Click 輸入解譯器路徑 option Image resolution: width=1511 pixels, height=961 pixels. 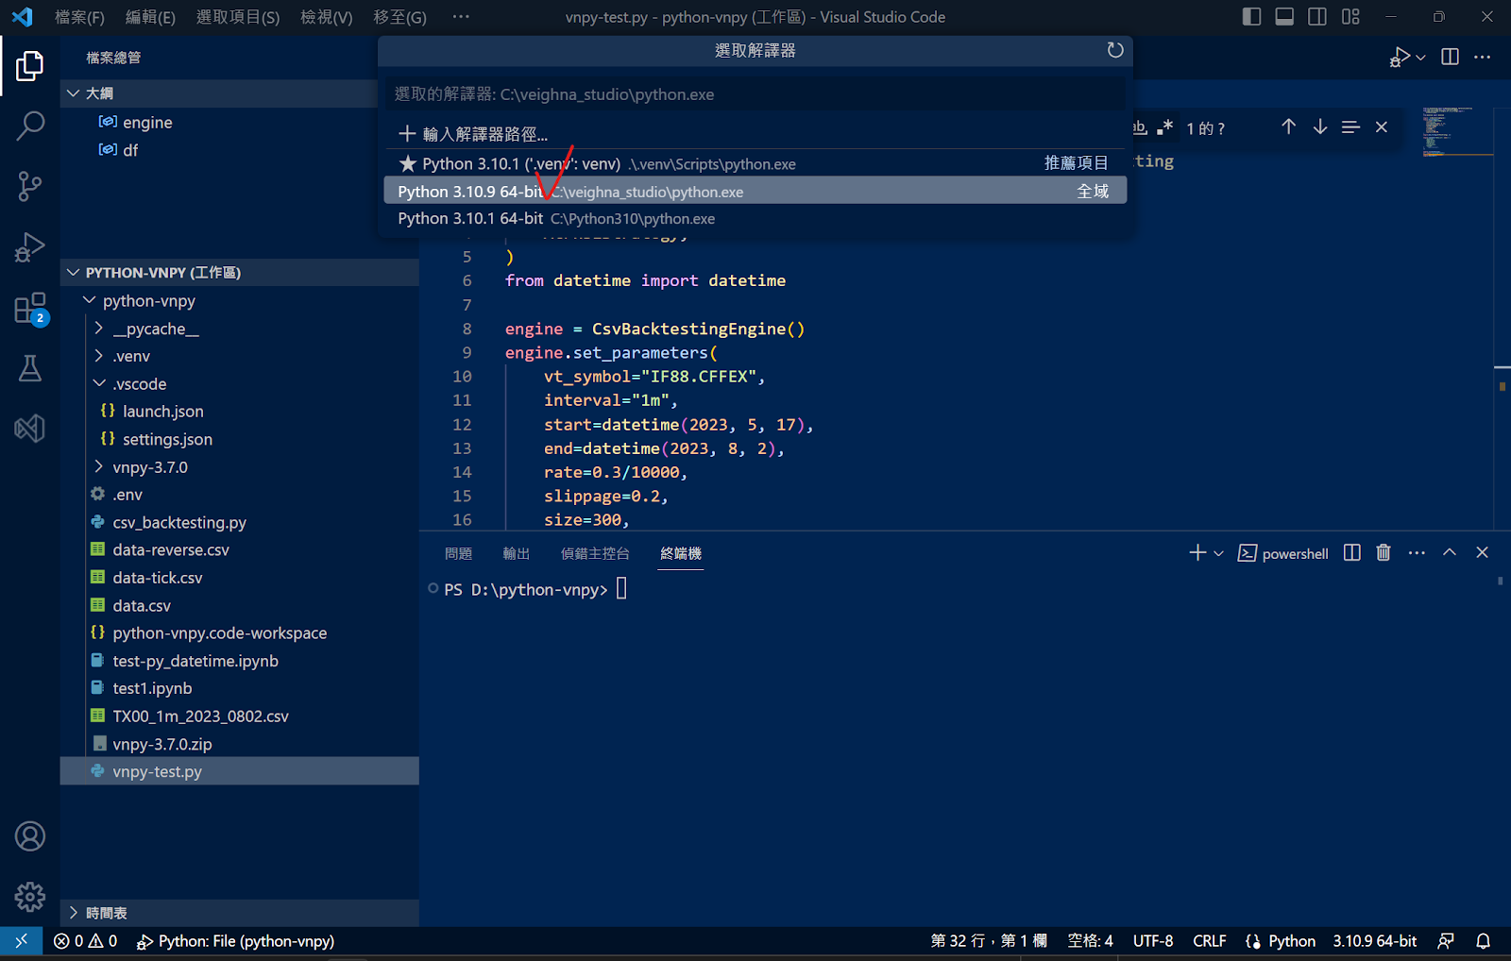[x=755, y=134]
